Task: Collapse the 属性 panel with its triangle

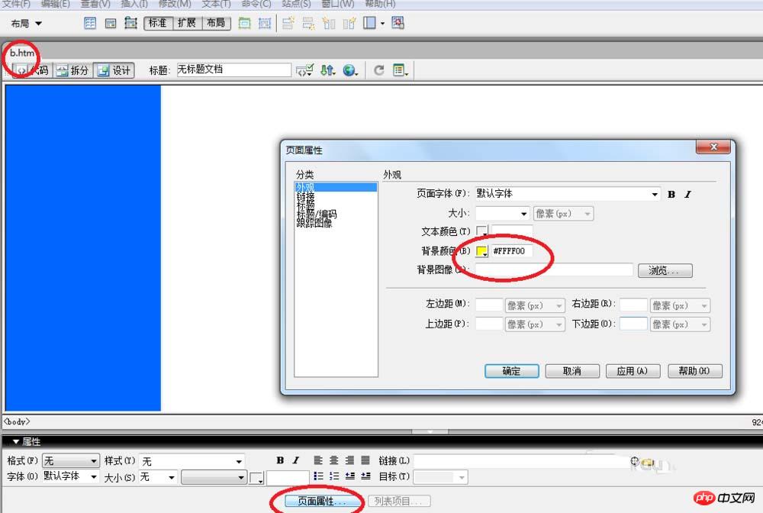Action: click(15, 441)
